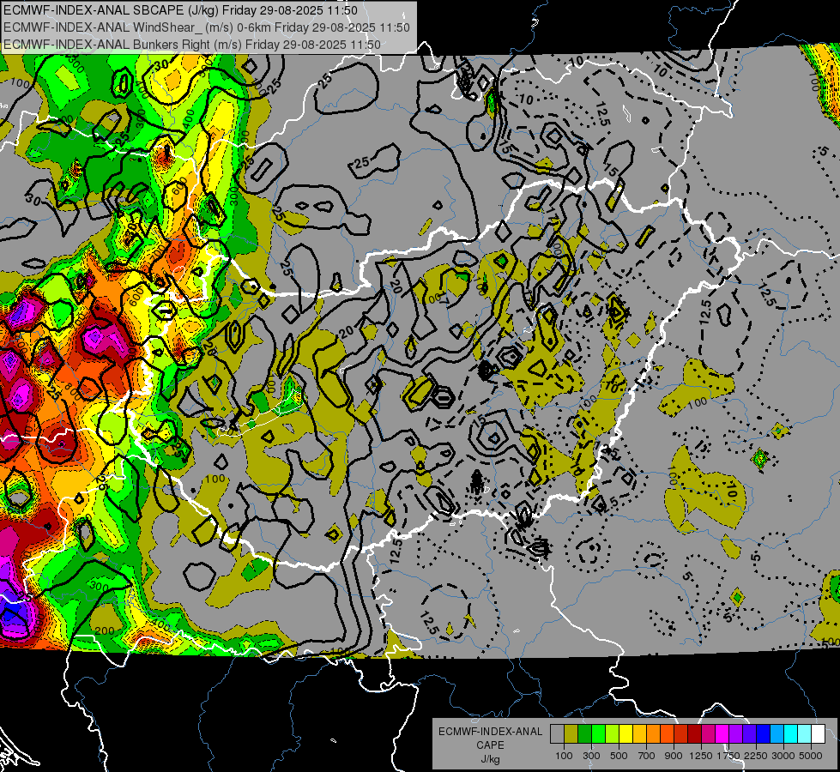Click the CAPE legend heading

tap(490, 745)
